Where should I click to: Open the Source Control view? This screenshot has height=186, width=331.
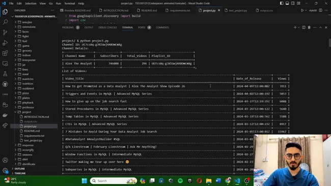5,32
